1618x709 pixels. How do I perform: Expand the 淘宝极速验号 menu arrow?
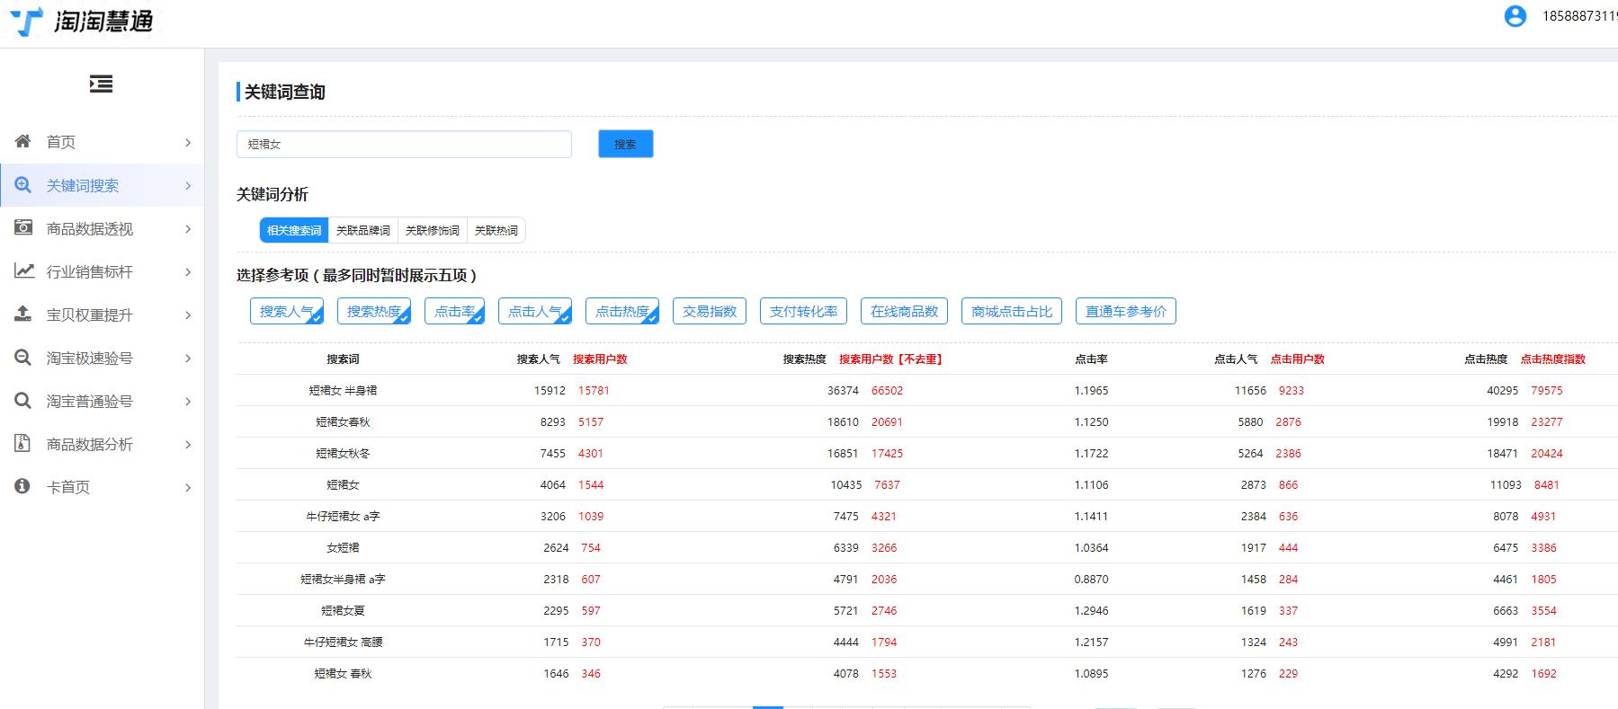(x=188, y=359)
